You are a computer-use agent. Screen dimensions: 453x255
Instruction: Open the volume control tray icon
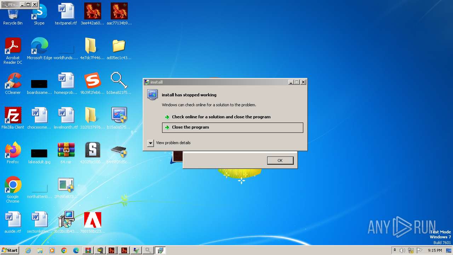[x=402, y=250]
